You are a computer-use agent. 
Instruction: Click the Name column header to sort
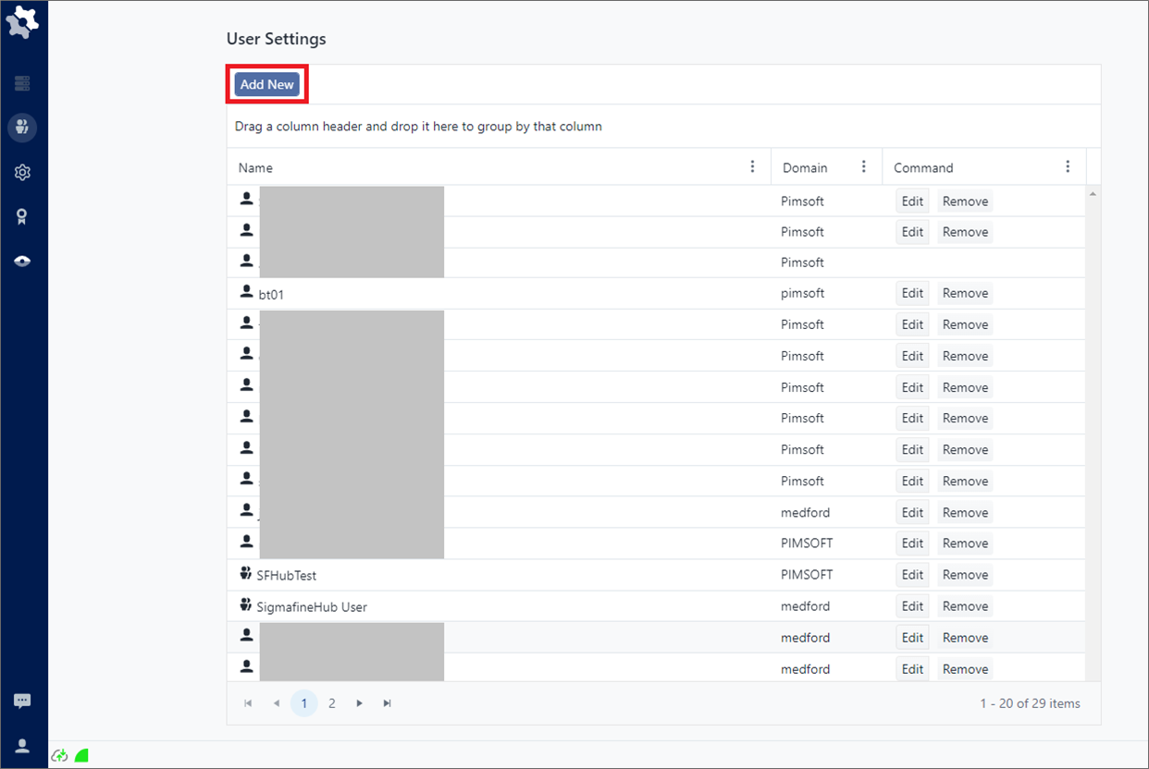[256, 168]
